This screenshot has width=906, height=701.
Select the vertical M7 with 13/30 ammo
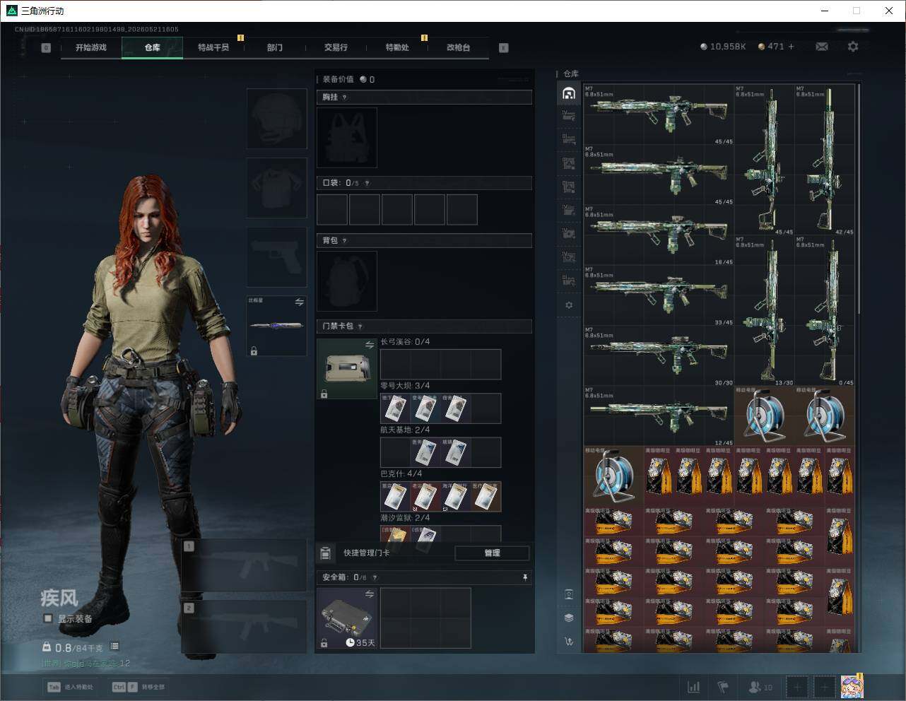(765, 311)
